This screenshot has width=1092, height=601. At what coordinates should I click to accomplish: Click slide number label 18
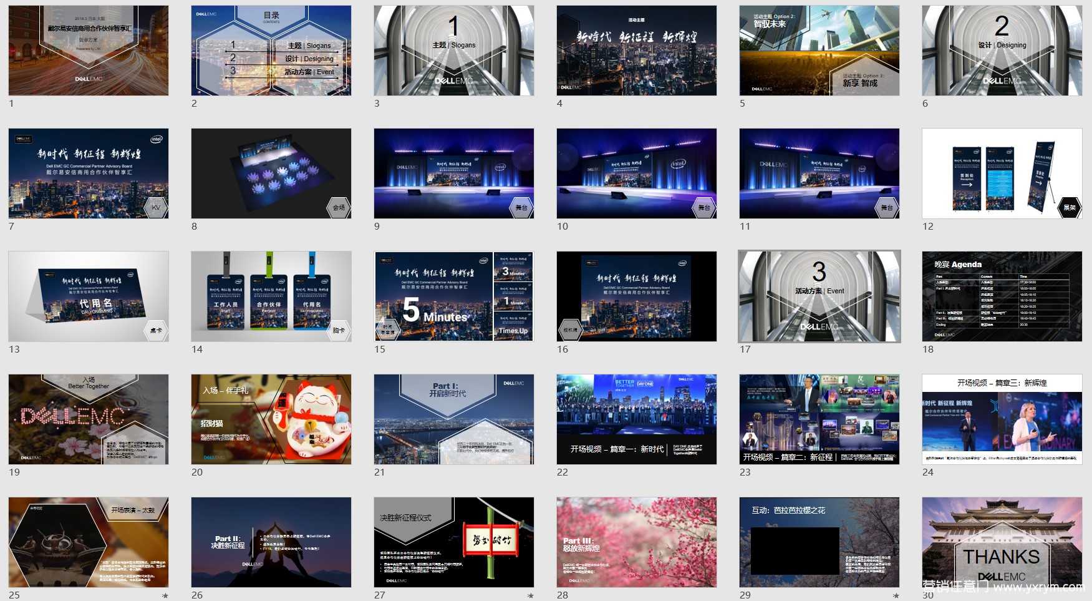tap(928, 349)
